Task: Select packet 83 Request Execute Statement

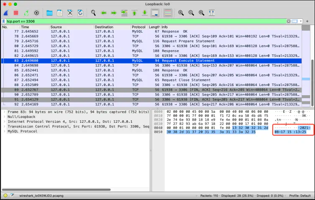Action: (x=151, y=61)
